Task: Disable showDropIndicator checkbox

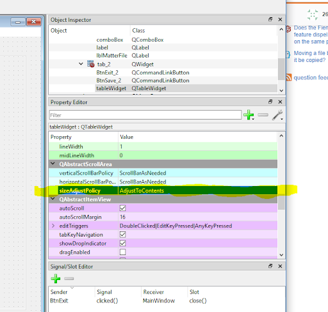Action: tap(123, 243)
